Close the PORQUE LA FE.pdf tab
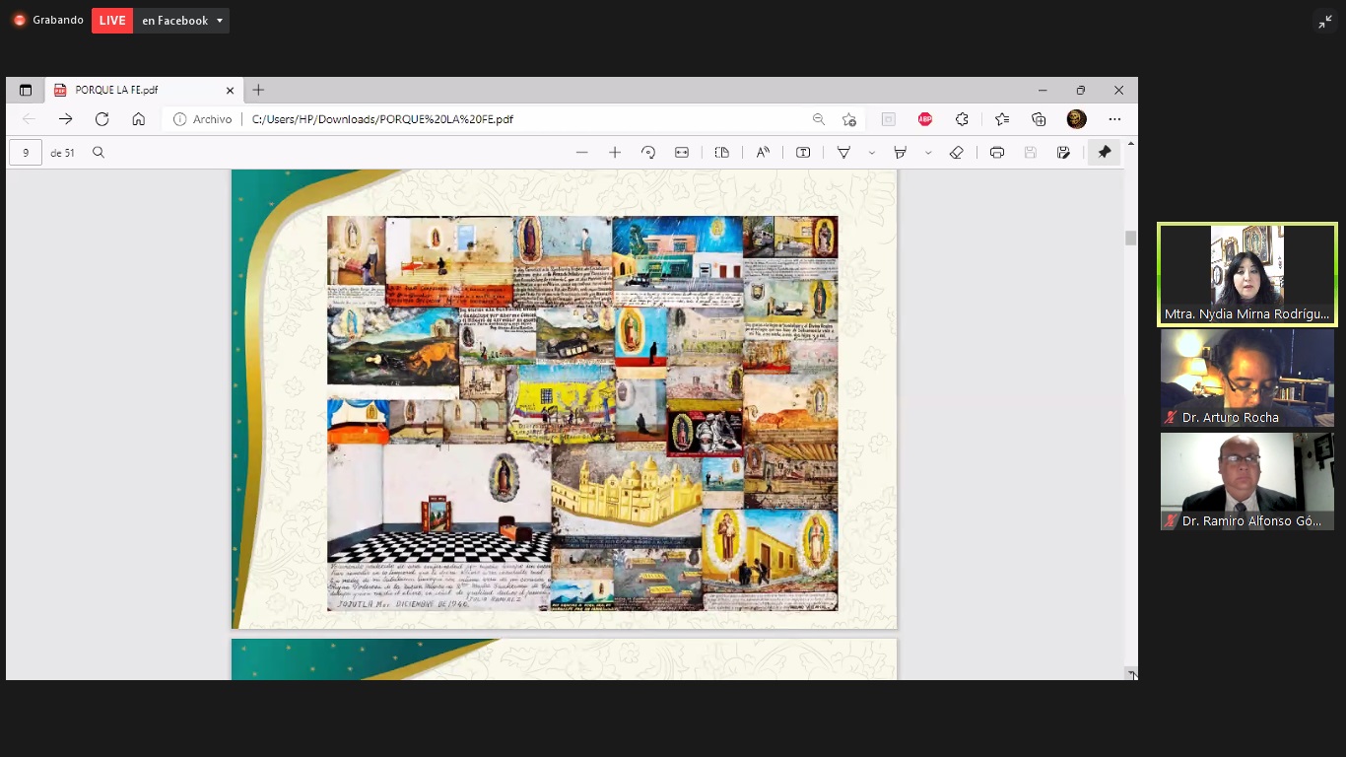This screenshot has height=757, width=1346. pos(230,90)
